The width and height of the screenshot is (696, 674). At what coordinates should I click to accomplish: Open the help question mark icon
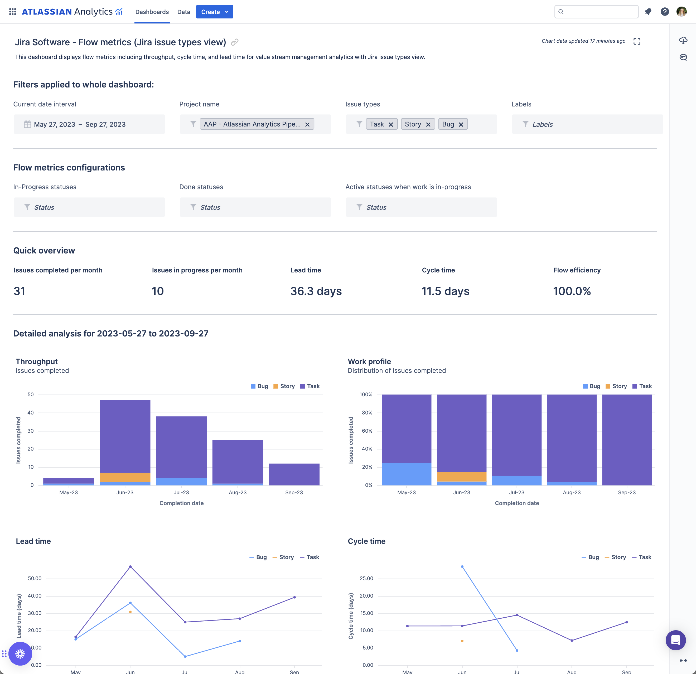665,12
